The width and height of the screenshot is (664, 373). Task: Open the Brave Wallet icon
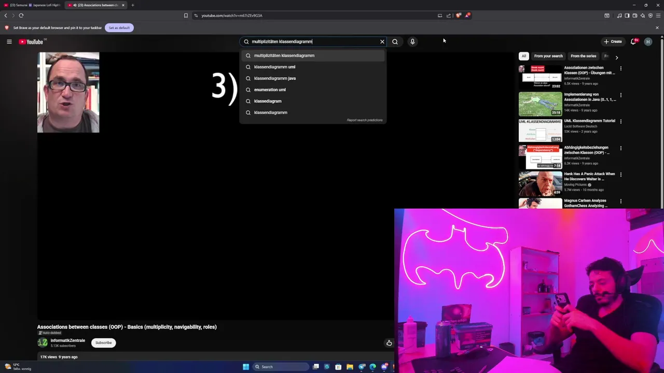click(x=634, y=16)
